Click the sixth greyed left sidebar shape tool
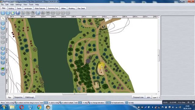The width and height of the screenshot is (195, 110). coord(3,42)
